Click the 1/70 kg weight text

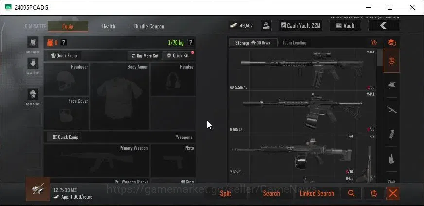coord(176,43)
